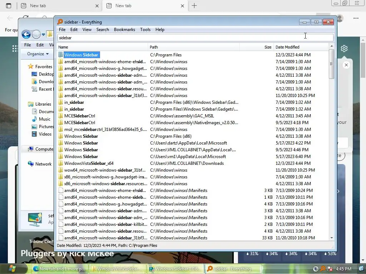This screenshot has width=366, height=274.
Task: Click file icon of 33 KB sidebar manifest row
Action: [61, 238]
